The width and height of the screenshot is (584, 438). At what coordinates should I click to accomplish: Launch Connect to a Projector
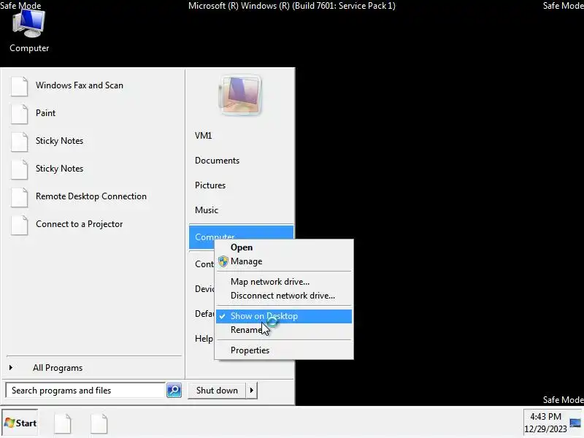(79, 224)
